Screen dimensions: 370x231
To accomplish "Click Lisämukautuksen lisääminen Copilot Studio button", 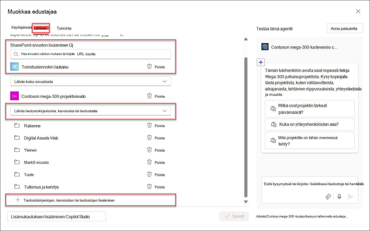I will [x=56, y=216].
